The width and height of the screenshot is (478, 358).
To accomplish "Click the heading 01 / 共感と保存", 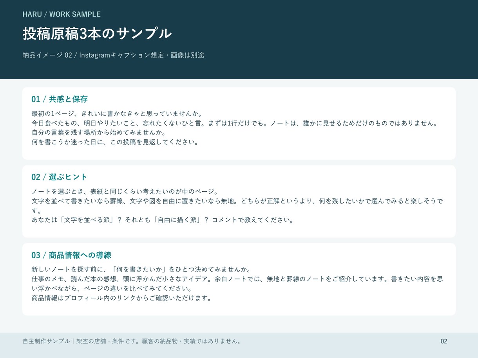I will [x=60, y=99].
